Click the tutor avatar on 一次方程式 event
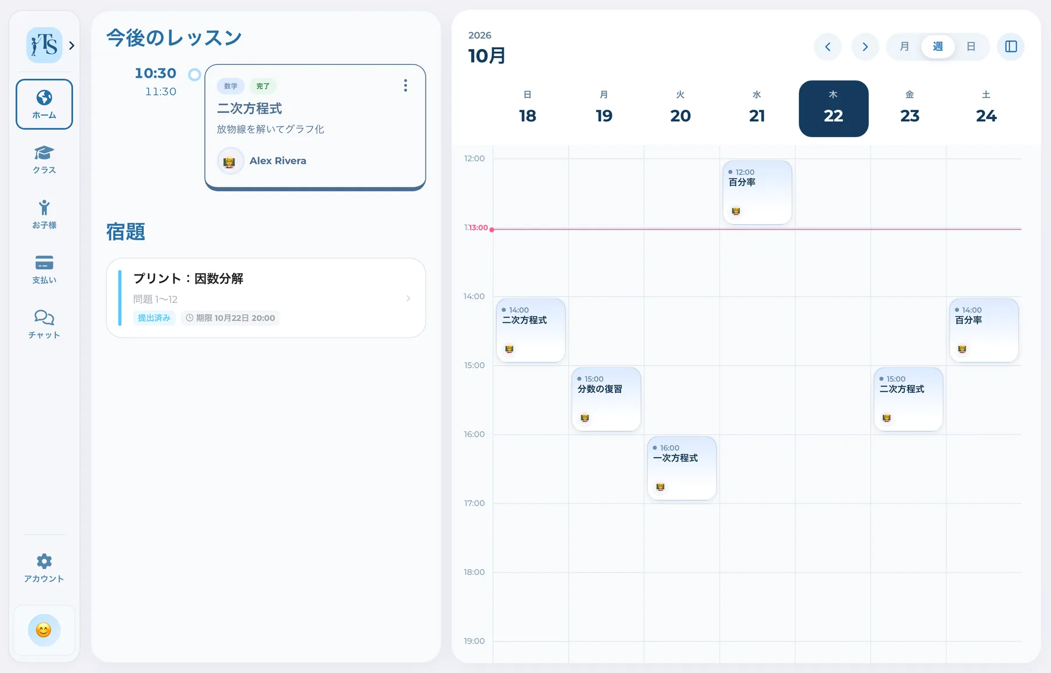The image size is (1051, 673). tap(660, 487)
